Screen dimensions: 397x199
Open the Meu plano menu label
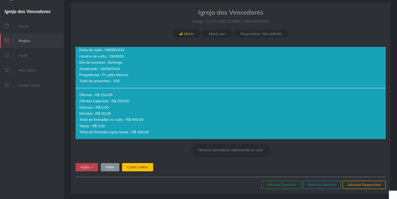click(x=27, y=70)
